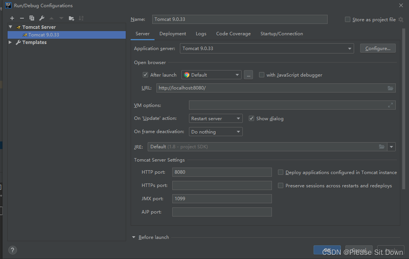
Task: Open edit templates wrench icon in toolbar
Action: 42,18
